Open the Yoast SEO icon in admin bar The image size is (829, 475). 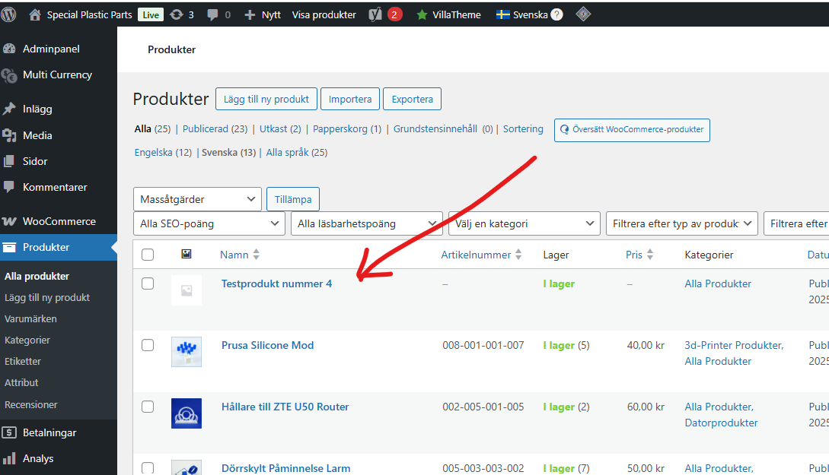375,14
